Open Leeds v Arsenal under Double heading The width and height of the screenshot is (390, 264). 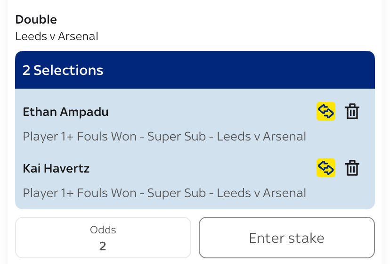57,36
